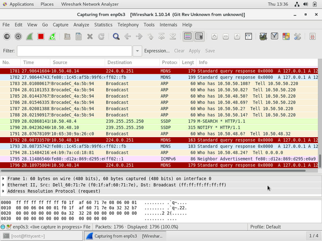Viewport: 322px width, 241px height.
Task: Select packet 1791 ARP who has 10.50.48.6
Action: 159,134
